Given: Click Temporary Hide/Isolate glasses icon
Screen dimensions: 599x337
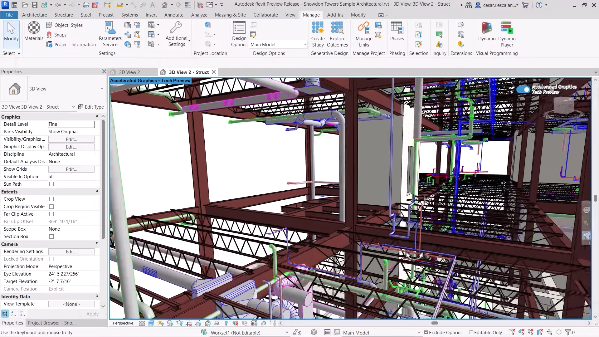Looking at the screenshot, I should point(217,323).
